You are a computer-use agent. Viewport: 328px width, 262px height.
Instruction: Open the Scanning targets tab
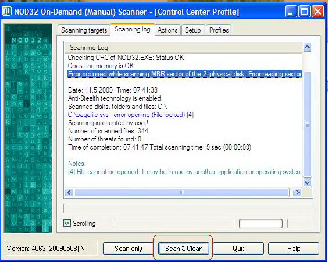pyautogui.click(x=84, y=30)
